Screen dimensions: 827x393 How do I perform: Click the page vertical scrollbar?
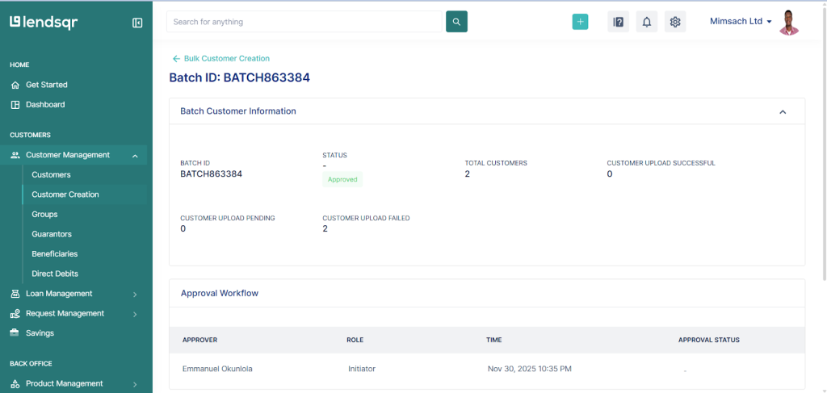[823, 161]
